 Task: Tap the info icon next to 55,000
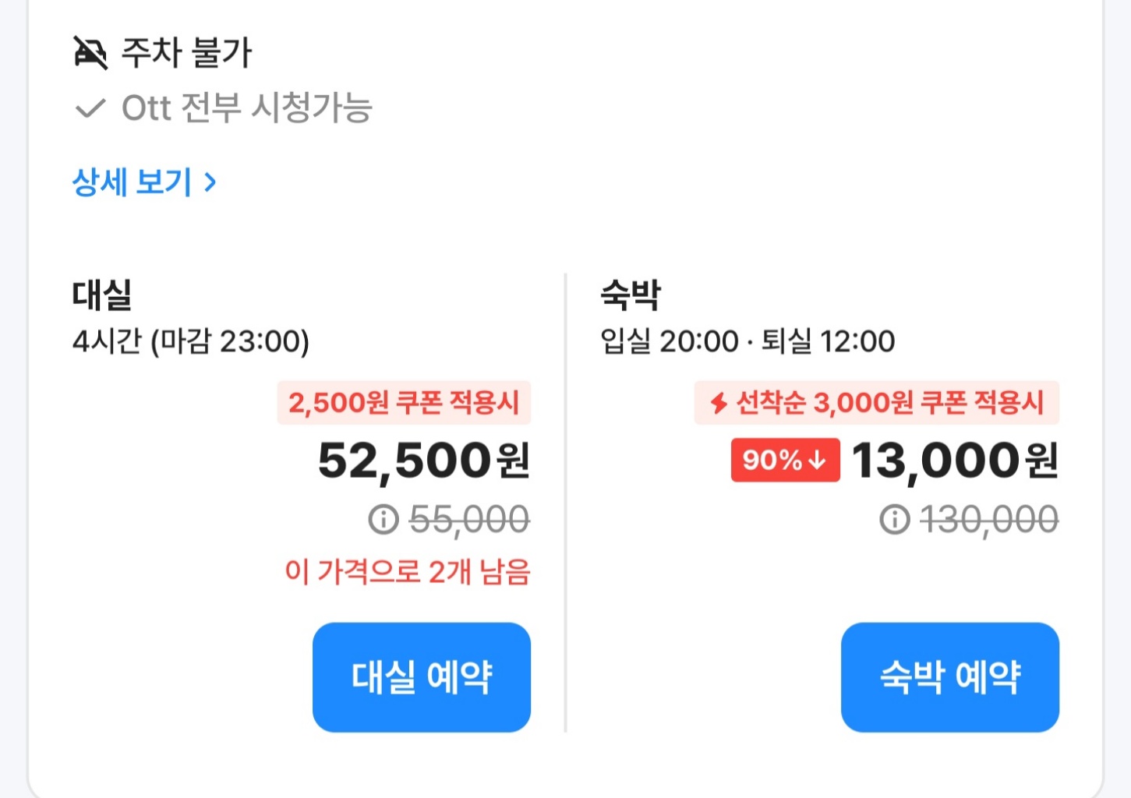383,519
